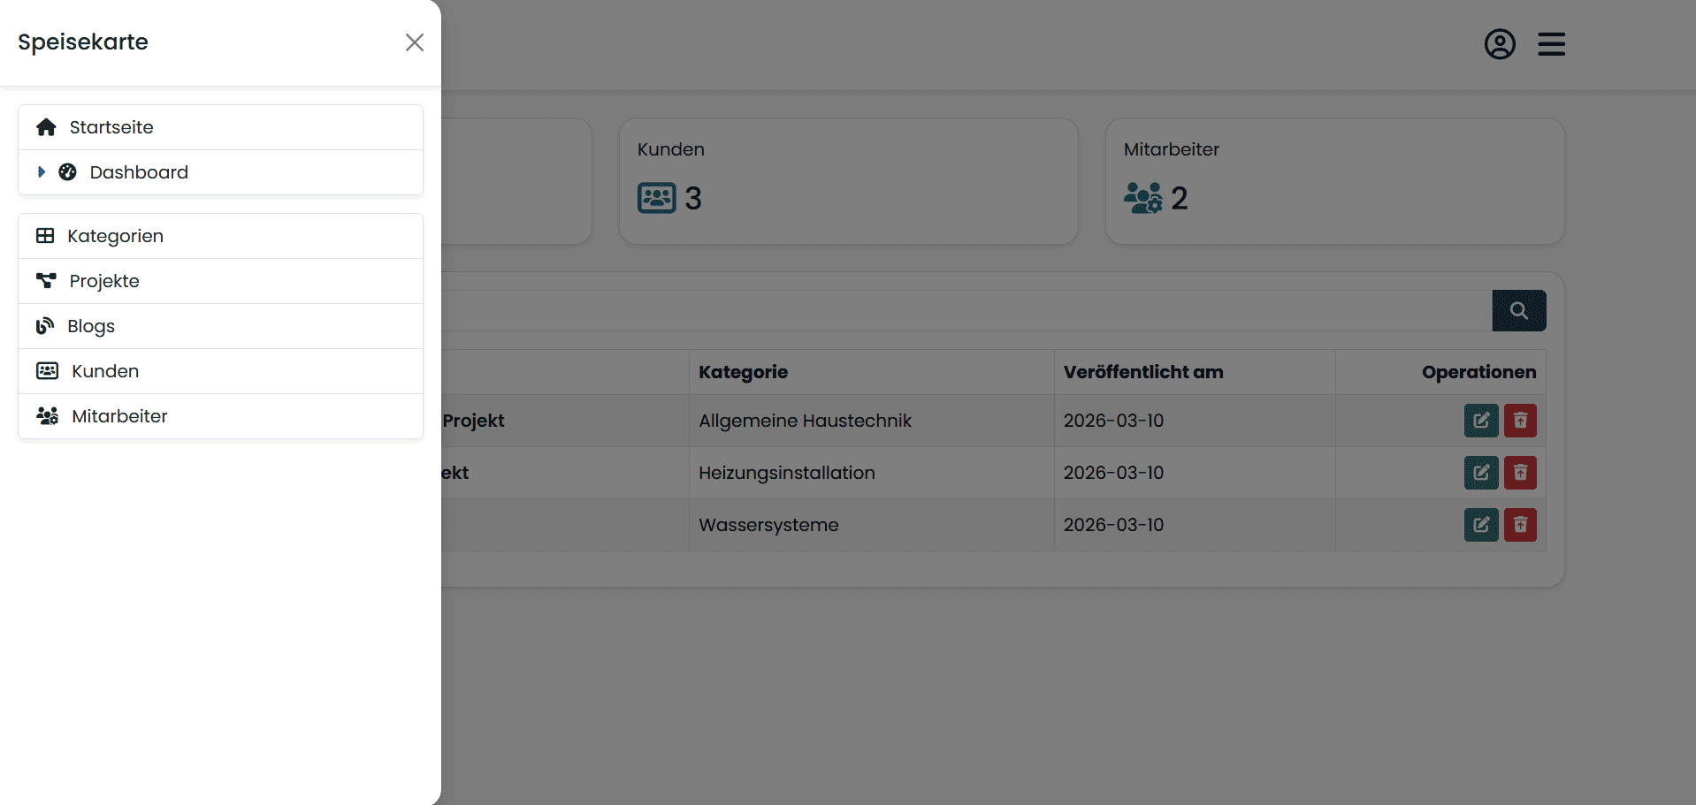Expand the Dashboard submenu arrow
1696x805 pixels.
point(42,172)
